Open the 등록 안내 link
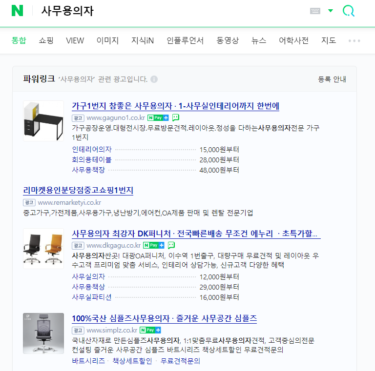The height and width of the screenshot is (371, 375). point(332,79)
